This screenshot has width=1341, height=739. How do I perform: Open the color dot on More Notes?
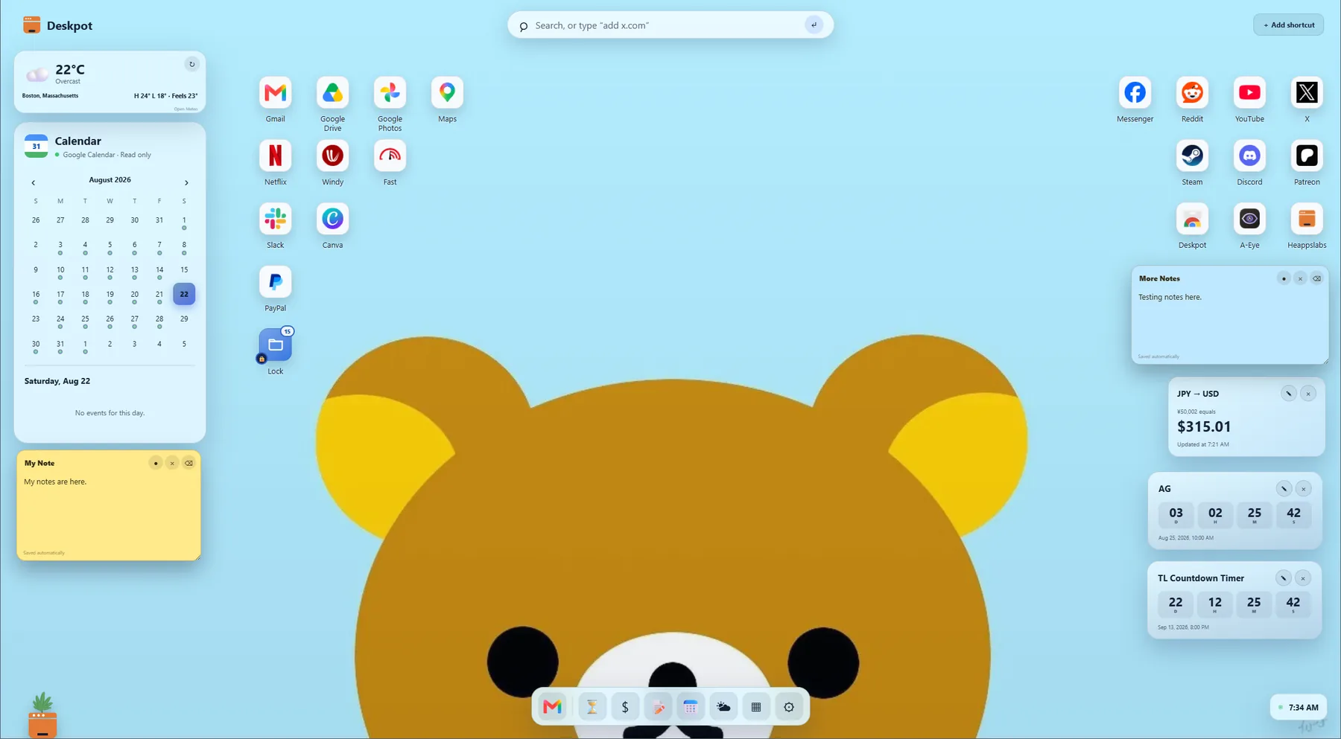(1284, 278)
